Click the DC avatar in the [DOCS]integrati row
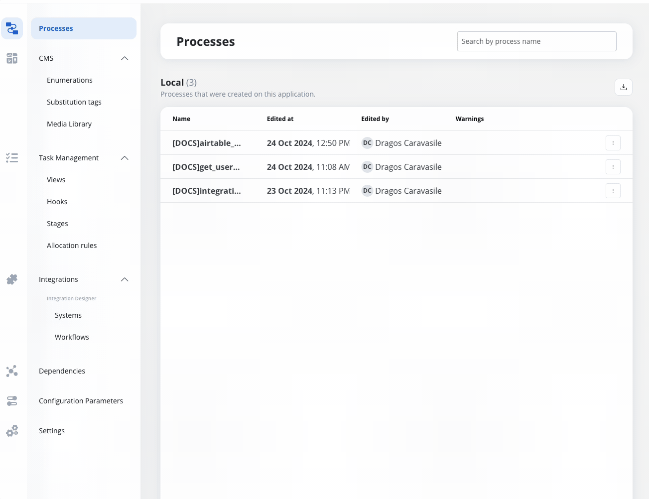 367,191
